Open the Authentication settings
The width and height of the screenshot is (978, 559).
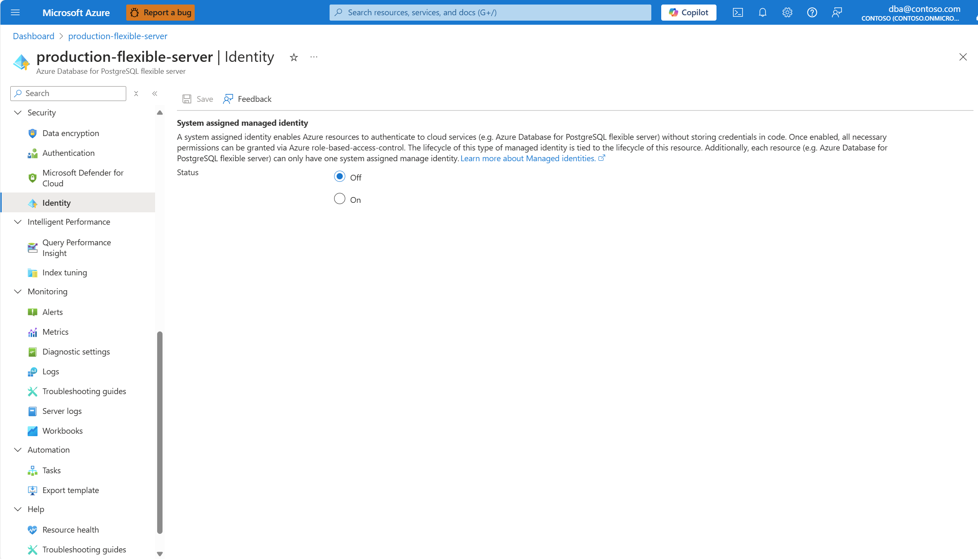coord(68,153)
